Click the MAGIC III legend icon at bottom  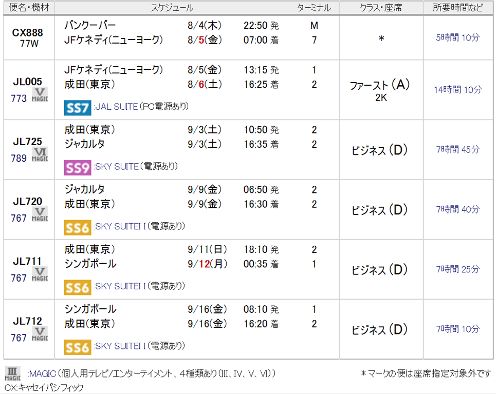(x=13, y=373)
